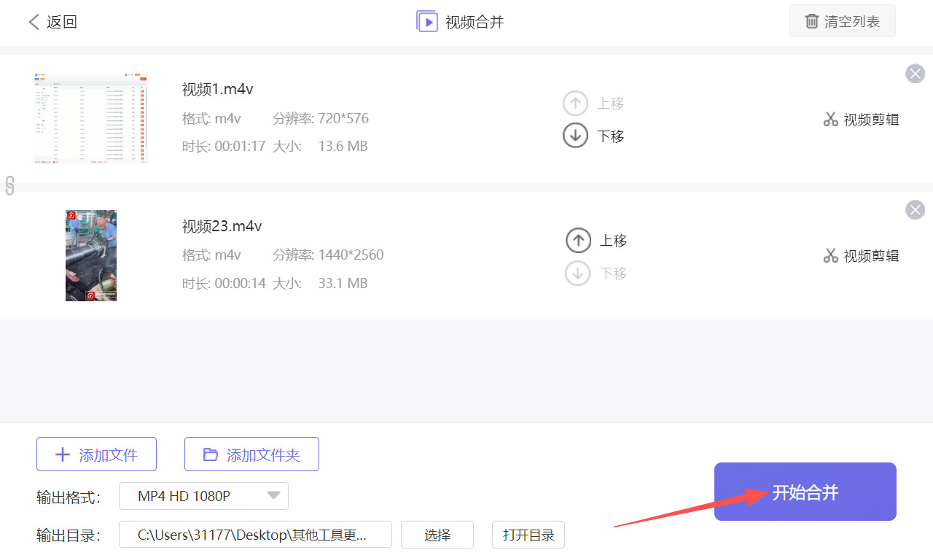Viewport: 933px width, 558px height.
Task: Click duration 00:00:14
Action: 241,283
